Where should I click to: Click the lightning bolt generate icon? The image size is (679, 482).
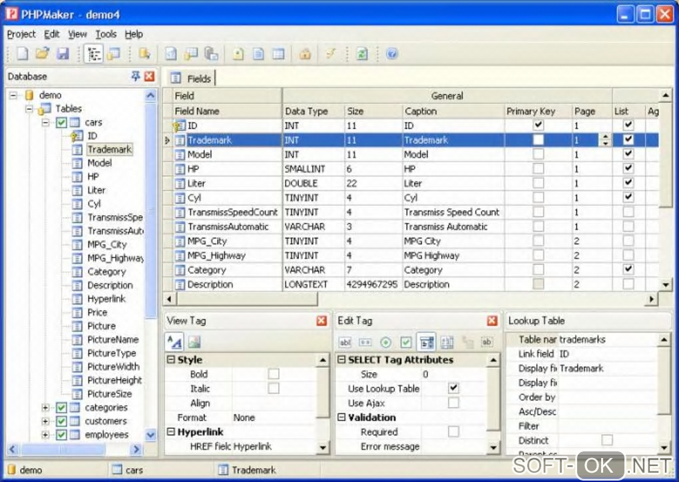pos(331,54)
